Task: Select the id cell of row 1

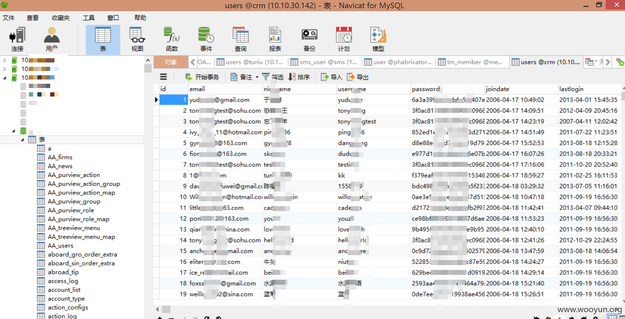Action: 174,100
